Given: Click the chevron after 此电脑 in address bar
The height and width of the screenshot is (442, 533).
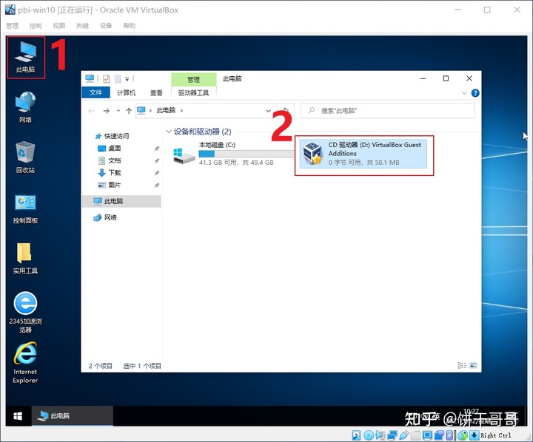Looking at the screenshot, I should 181,111.
